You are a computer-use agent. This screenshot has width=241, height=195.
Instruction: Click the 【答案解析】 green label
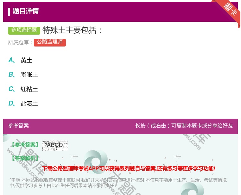[x=25, y=158]
